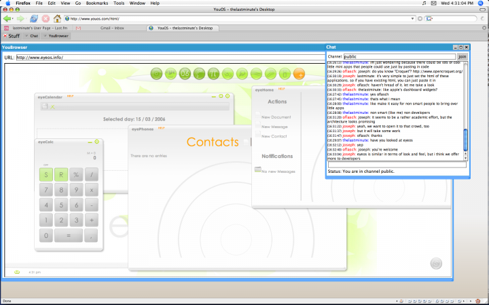Minimize the eyeCalc window

click(90, 142)
